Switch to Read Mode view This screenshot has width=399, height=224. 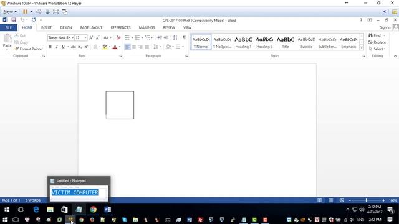pyautogui.click(x=320, y=200)
